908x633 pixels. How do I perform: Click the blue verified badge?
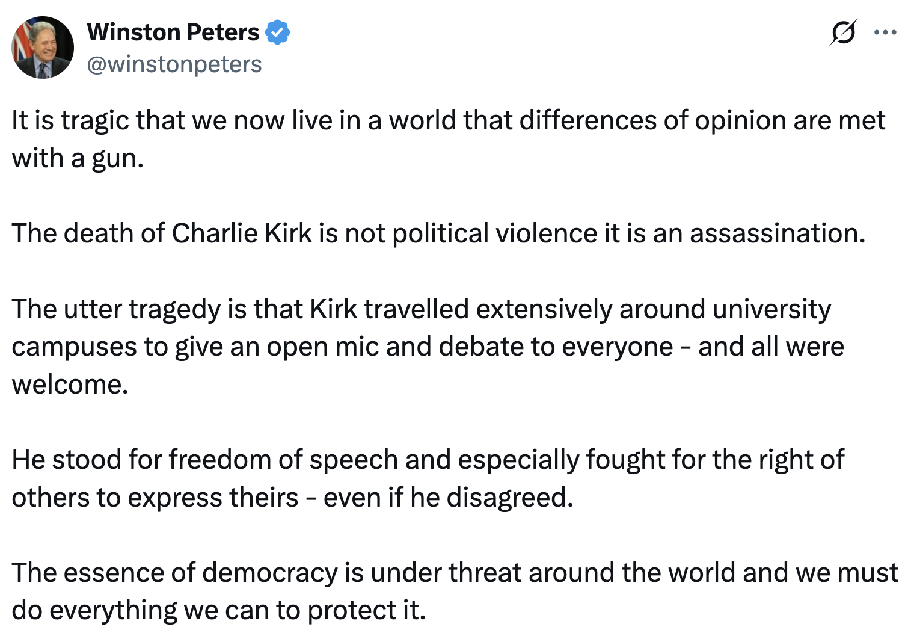point(277,32)
